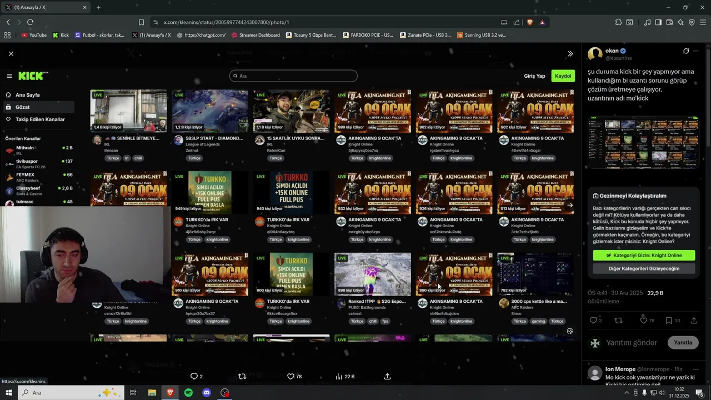Open the YouTube bookmark

click(x=34, y=35)
